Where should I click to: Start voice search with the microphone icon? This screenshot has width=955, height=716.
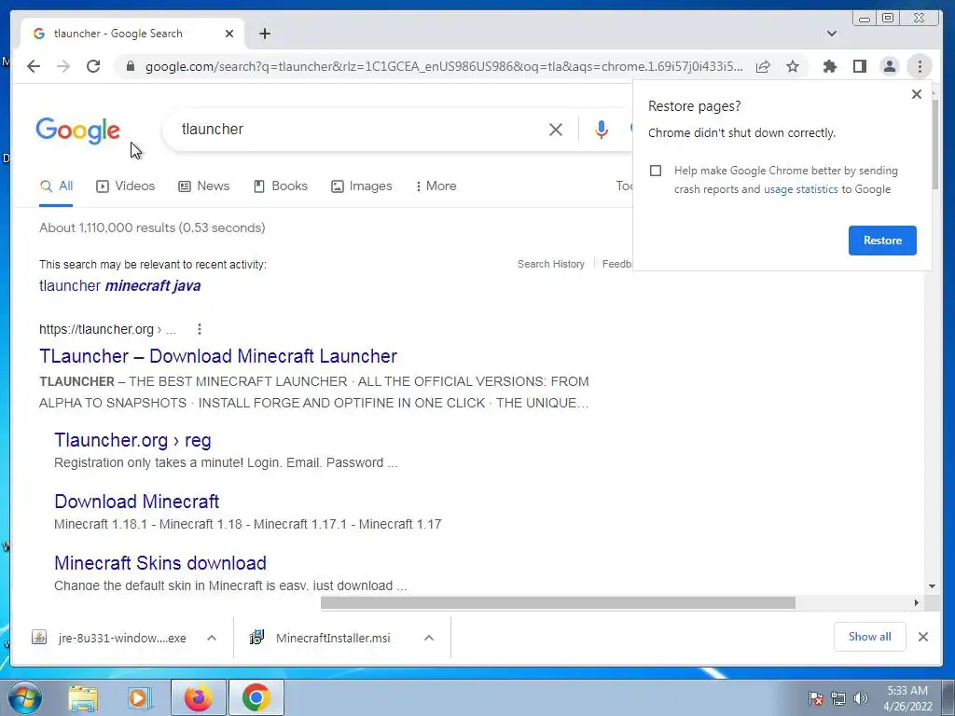(602, 129)
